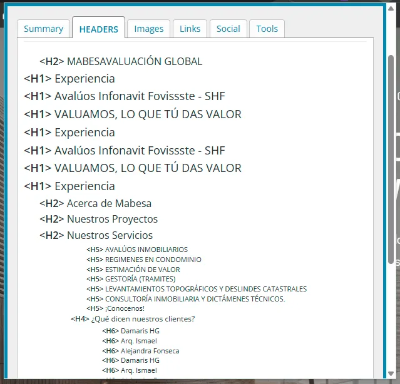
Task: Click the H5 AVALÚOS INMOBILIARIOS entry
Action: coord(137,250)
